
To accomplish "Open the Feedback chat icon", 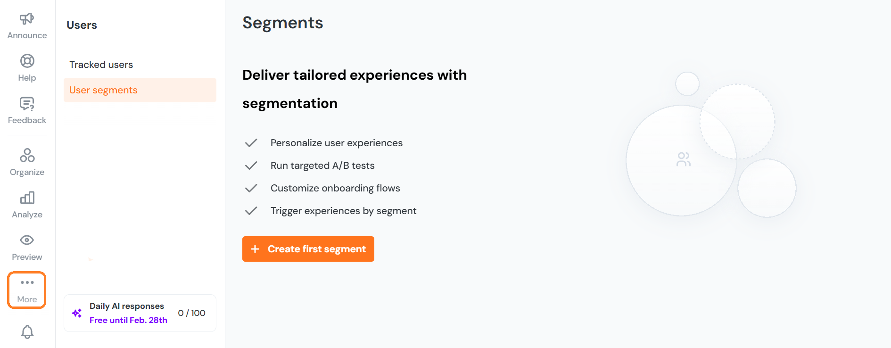I will pos(27,104).
